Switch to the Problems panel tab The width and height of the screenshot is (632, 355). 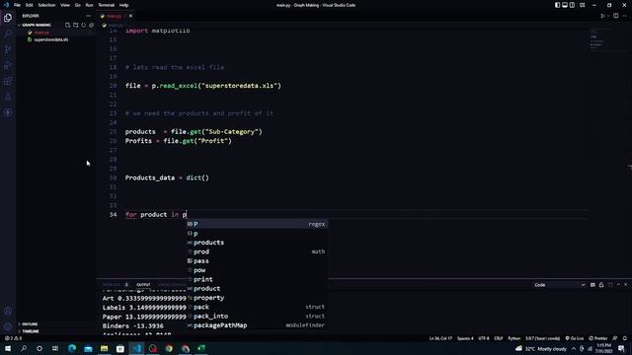point(115,285)
